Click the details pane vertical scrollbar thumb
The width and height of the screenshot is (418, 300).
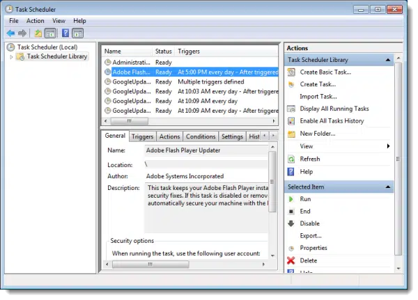coord(272,182)
